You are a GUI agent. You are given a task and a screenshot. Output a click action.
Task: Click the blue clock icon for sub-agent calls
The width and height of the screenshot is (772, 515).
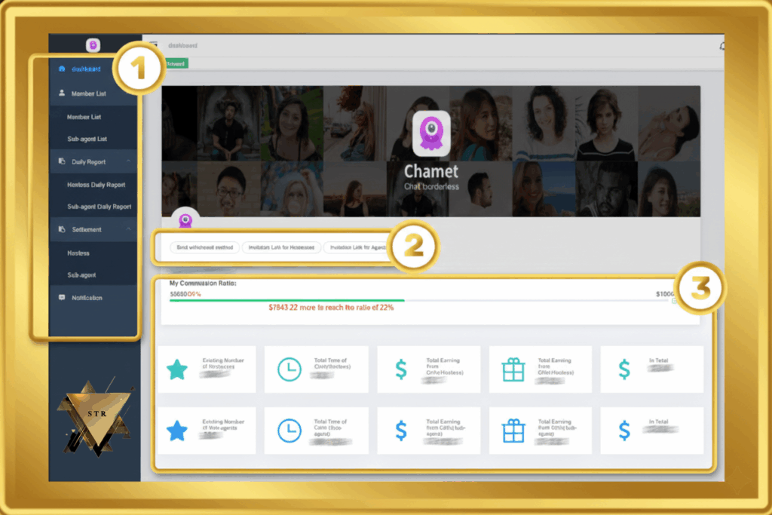click(289, 430)
